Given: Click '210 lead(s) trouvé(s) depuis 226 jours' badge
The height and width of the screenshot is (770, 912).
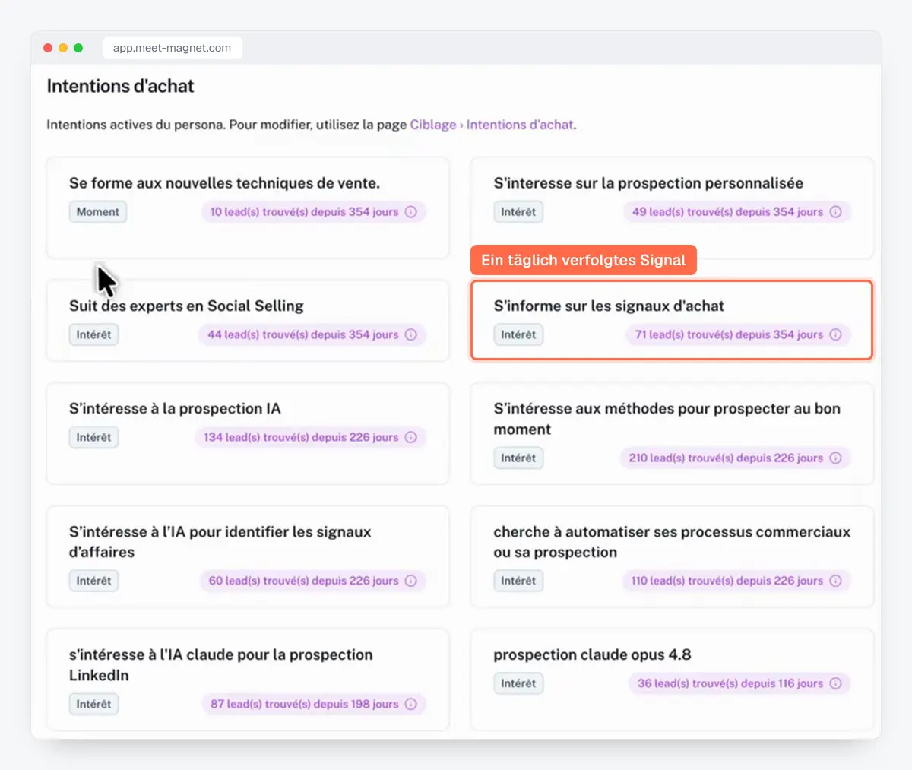Looking at the screenshot, I should (735, 458).
